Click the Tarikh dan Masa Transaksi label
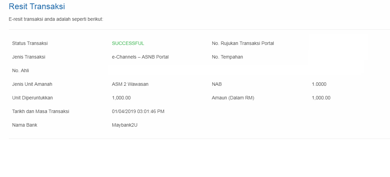390x177 pixels. [x=41, y=112]
